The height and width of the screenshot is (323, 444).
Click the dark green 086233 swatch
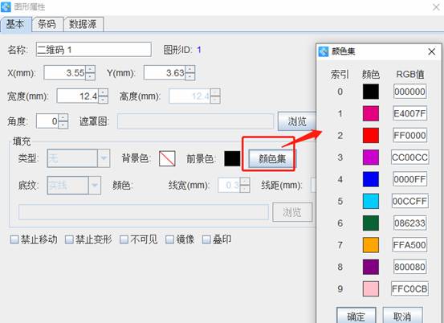coord(371,223)
